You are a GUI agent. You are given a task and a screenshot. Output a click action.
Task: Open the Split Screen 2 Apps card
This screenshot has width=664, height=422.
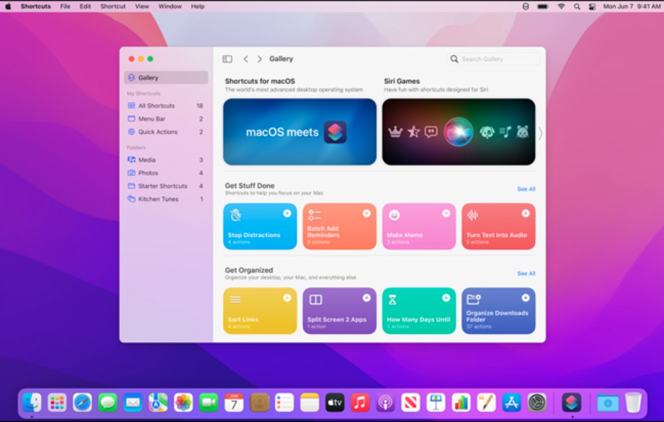point(340,311)
